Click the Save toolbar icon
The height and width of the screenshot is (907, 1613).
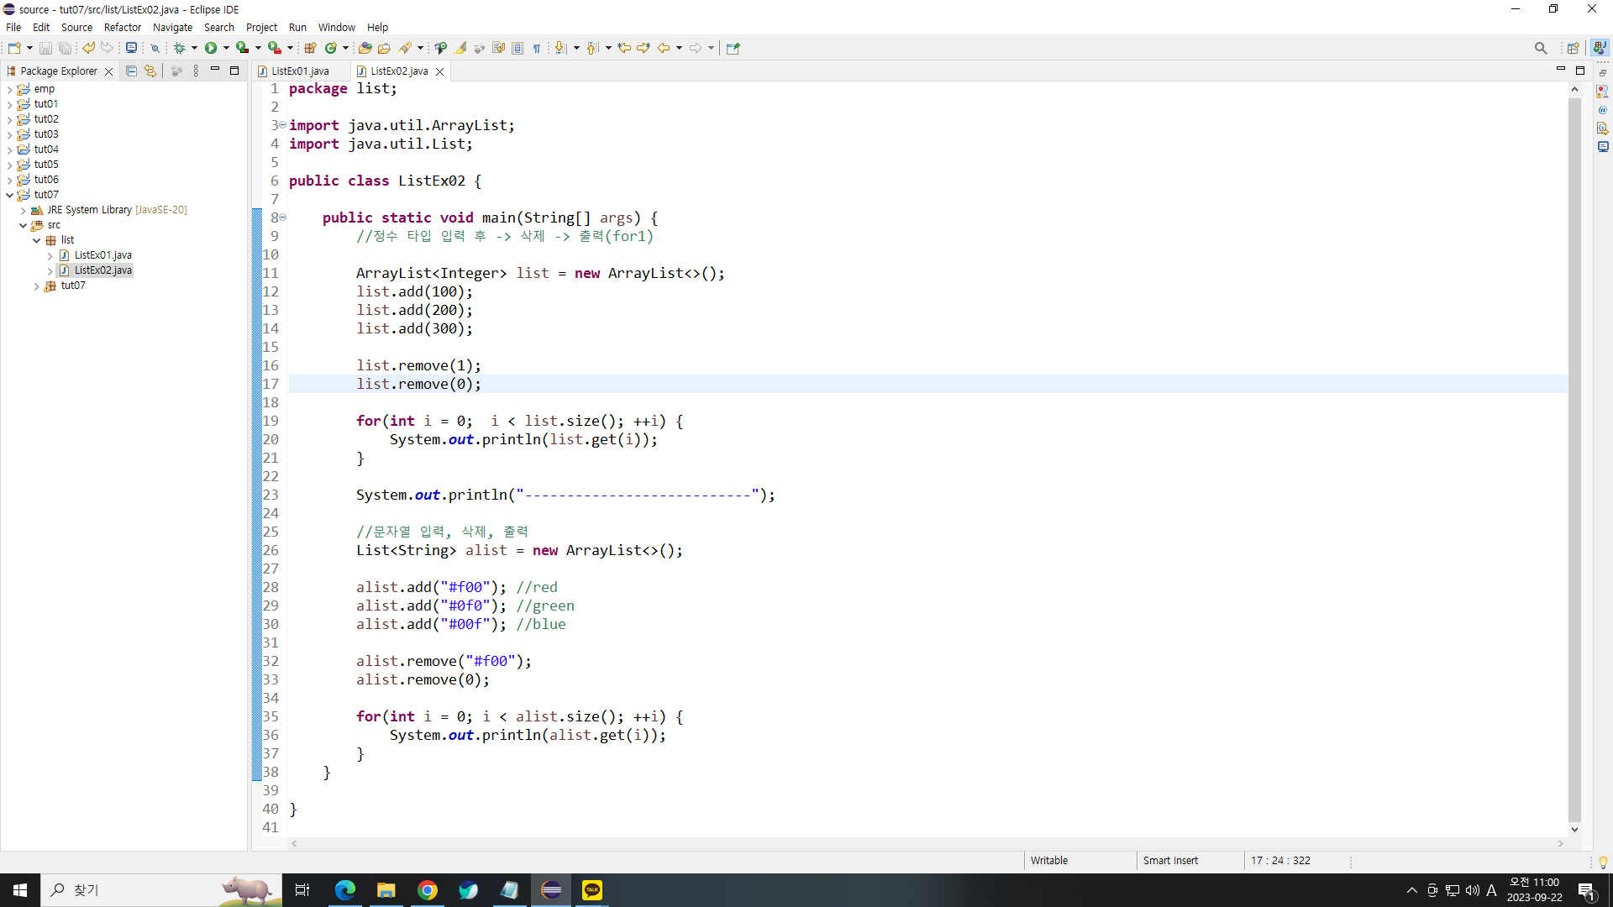45,48
